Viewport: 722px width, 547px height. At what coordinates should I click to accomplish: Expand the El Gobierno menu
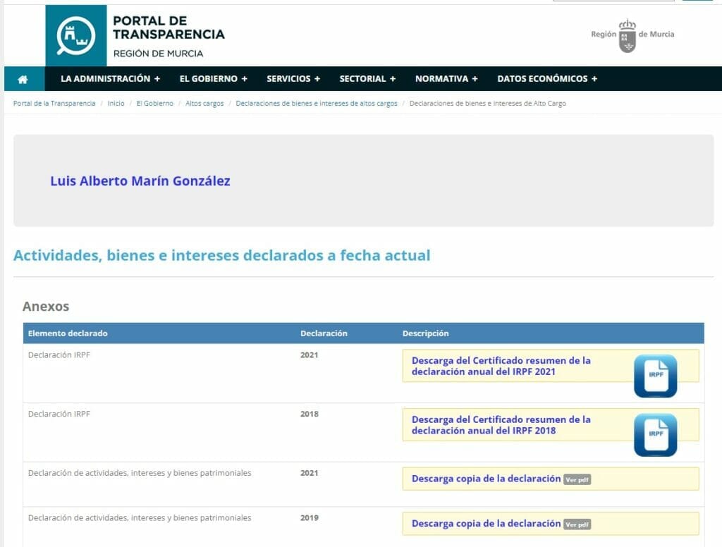pos(213,79)
